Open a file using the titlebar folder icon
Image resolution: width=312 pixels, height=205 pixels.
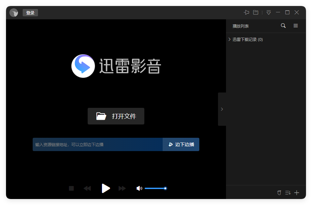[x=255, y=12]
